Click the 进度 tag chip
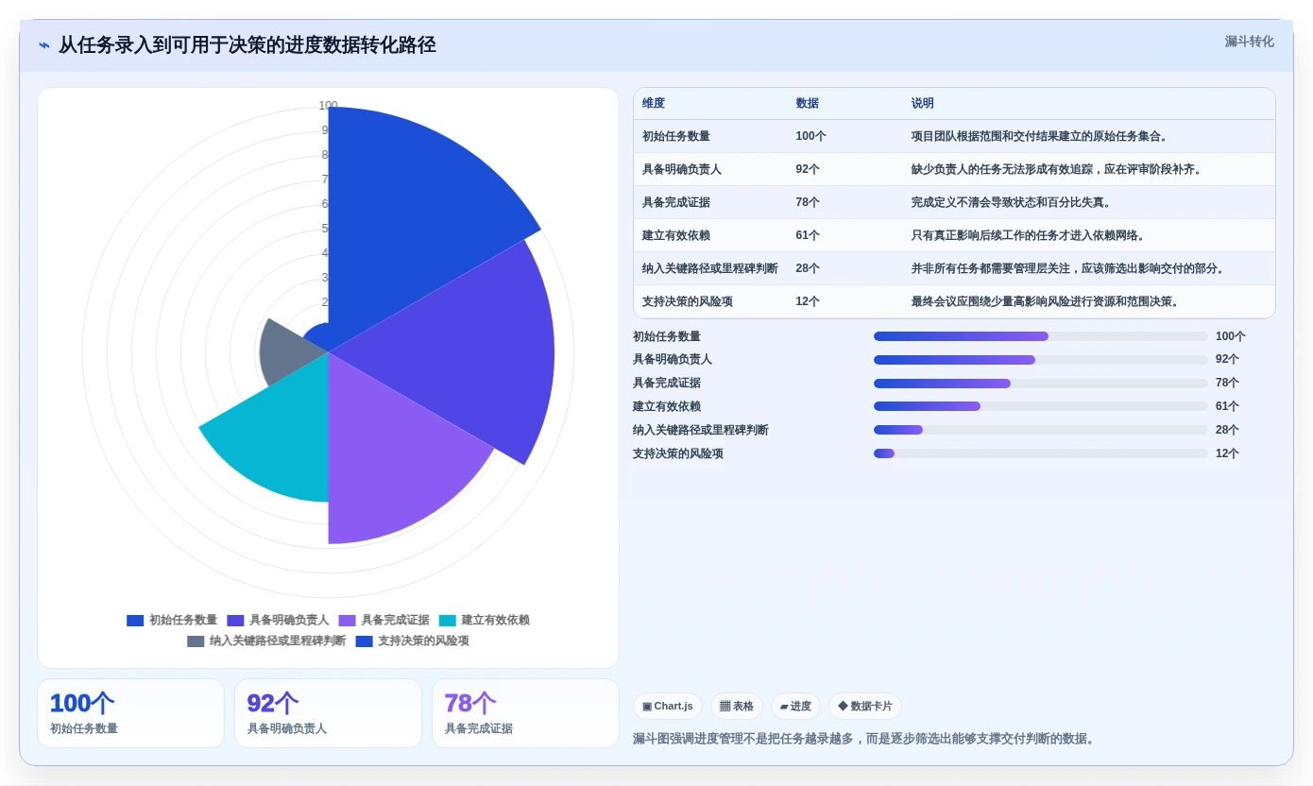The height and width of the screenshot is (786, 1313). click(x=795, y=706)
